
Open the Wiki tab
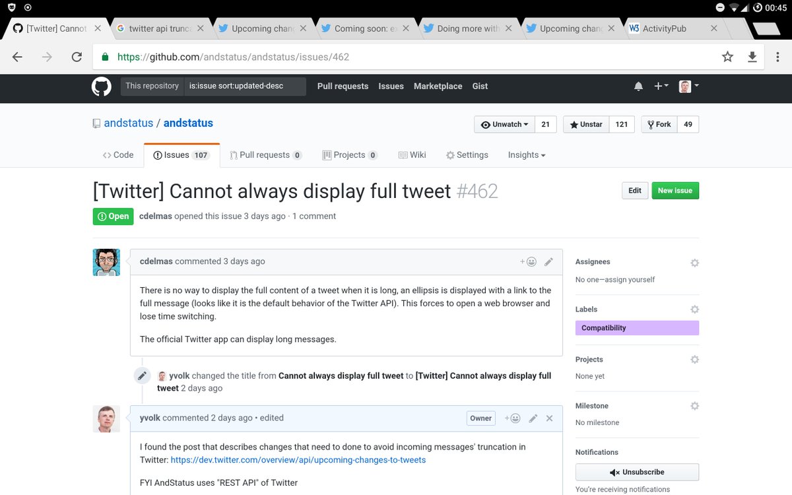click(412, 155)
